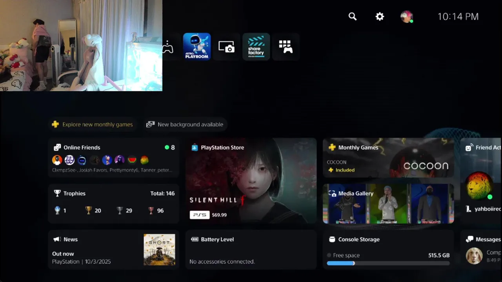
Task: Click the Battery Level icon
Action: pos(195,239)
